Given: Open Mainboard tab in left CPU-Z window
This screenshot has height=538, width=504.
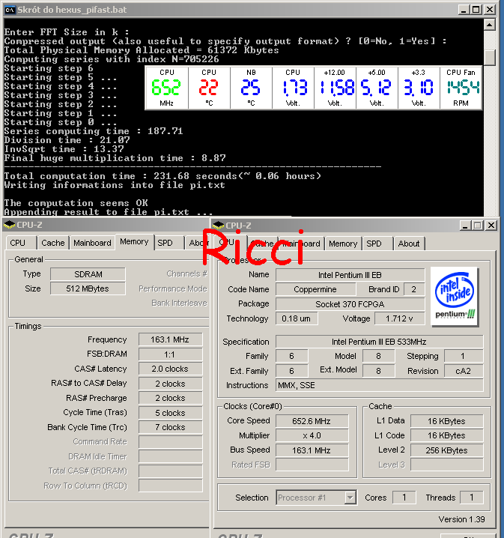Looking at the screenshot, I should 92,243.
